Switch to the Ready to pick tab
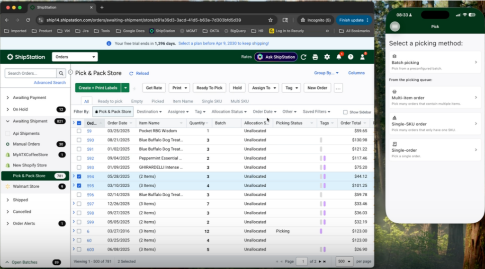The image size is (485, 269). tap(110, 101)
